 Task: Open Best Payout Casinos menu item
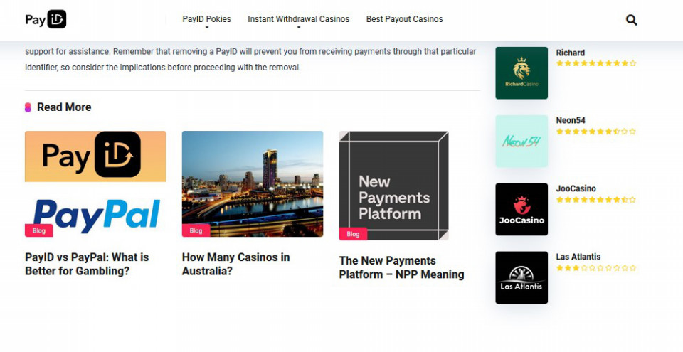(404, 19)
